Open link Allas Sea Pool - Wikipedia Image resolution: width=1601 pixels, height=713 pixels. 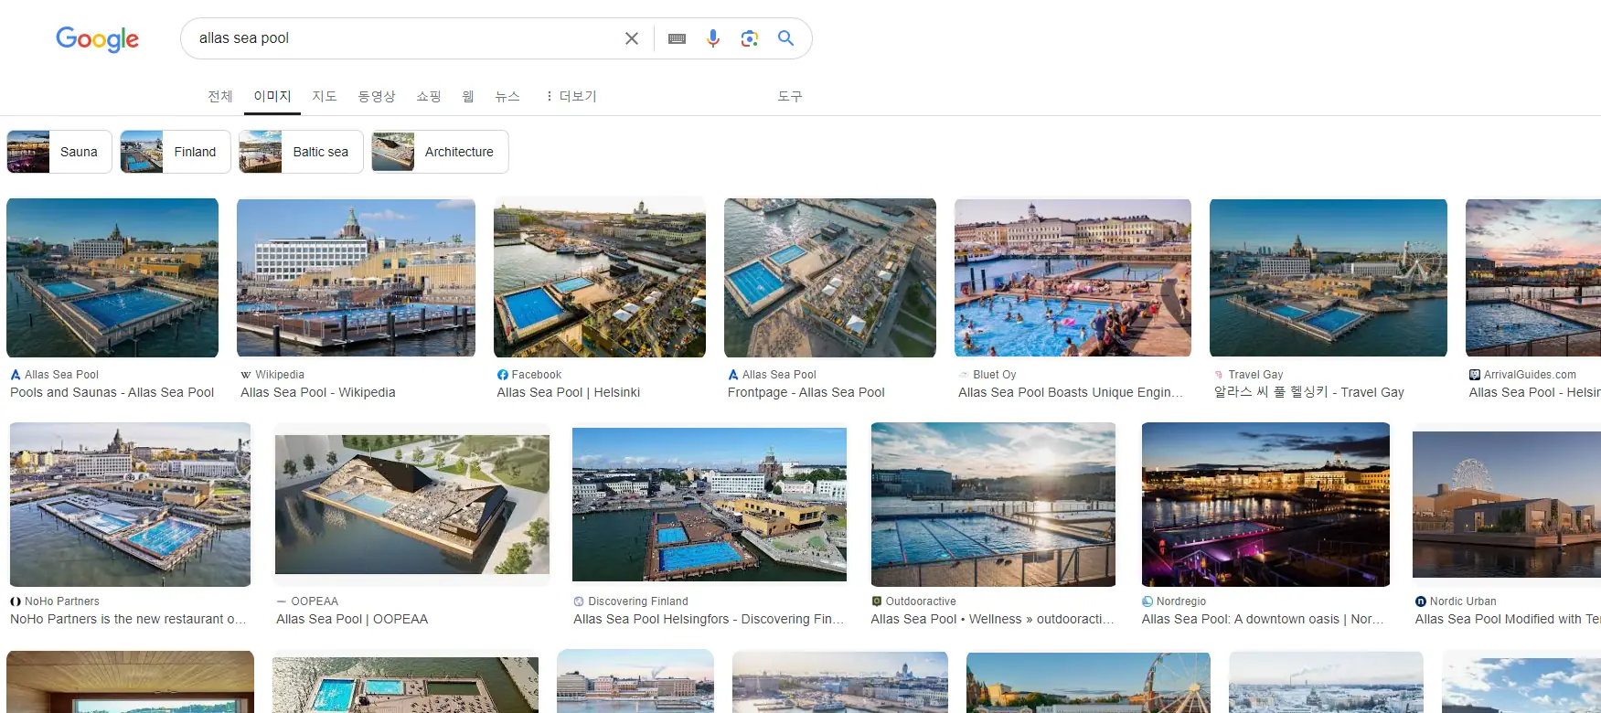click(318, 392)
